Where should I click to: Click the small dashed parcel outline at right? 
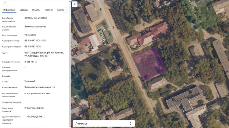[x=203, y=74]
